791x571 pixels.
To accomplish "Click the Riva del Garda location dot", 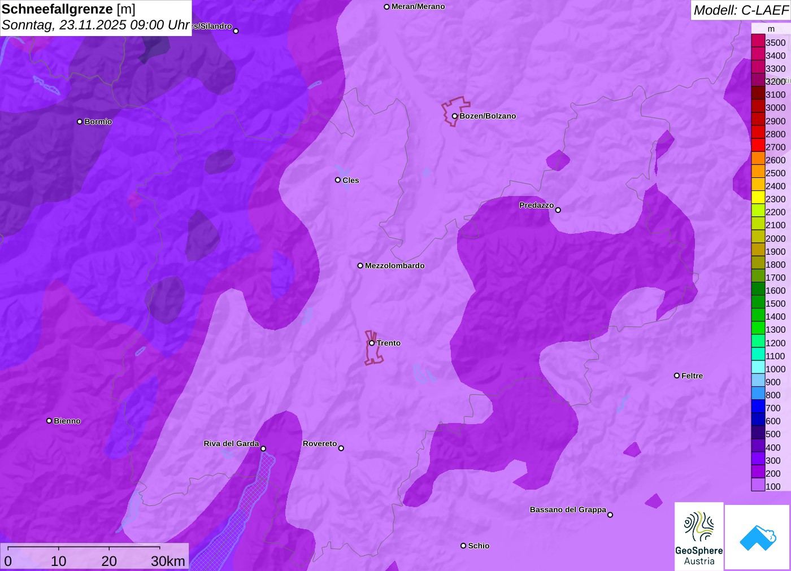I will [x=263, y=448].
